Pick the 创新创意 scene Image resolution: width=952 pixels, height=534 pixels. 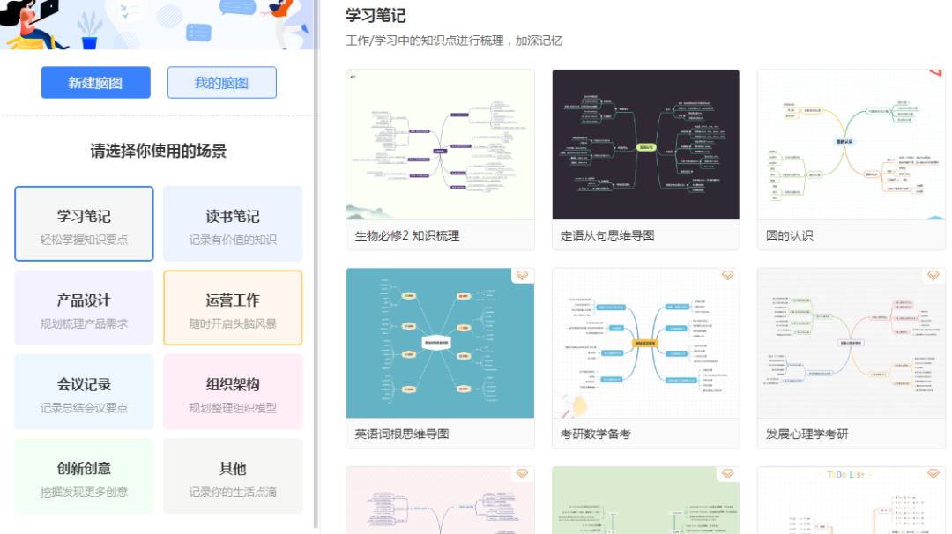click(x=84, y=477)
